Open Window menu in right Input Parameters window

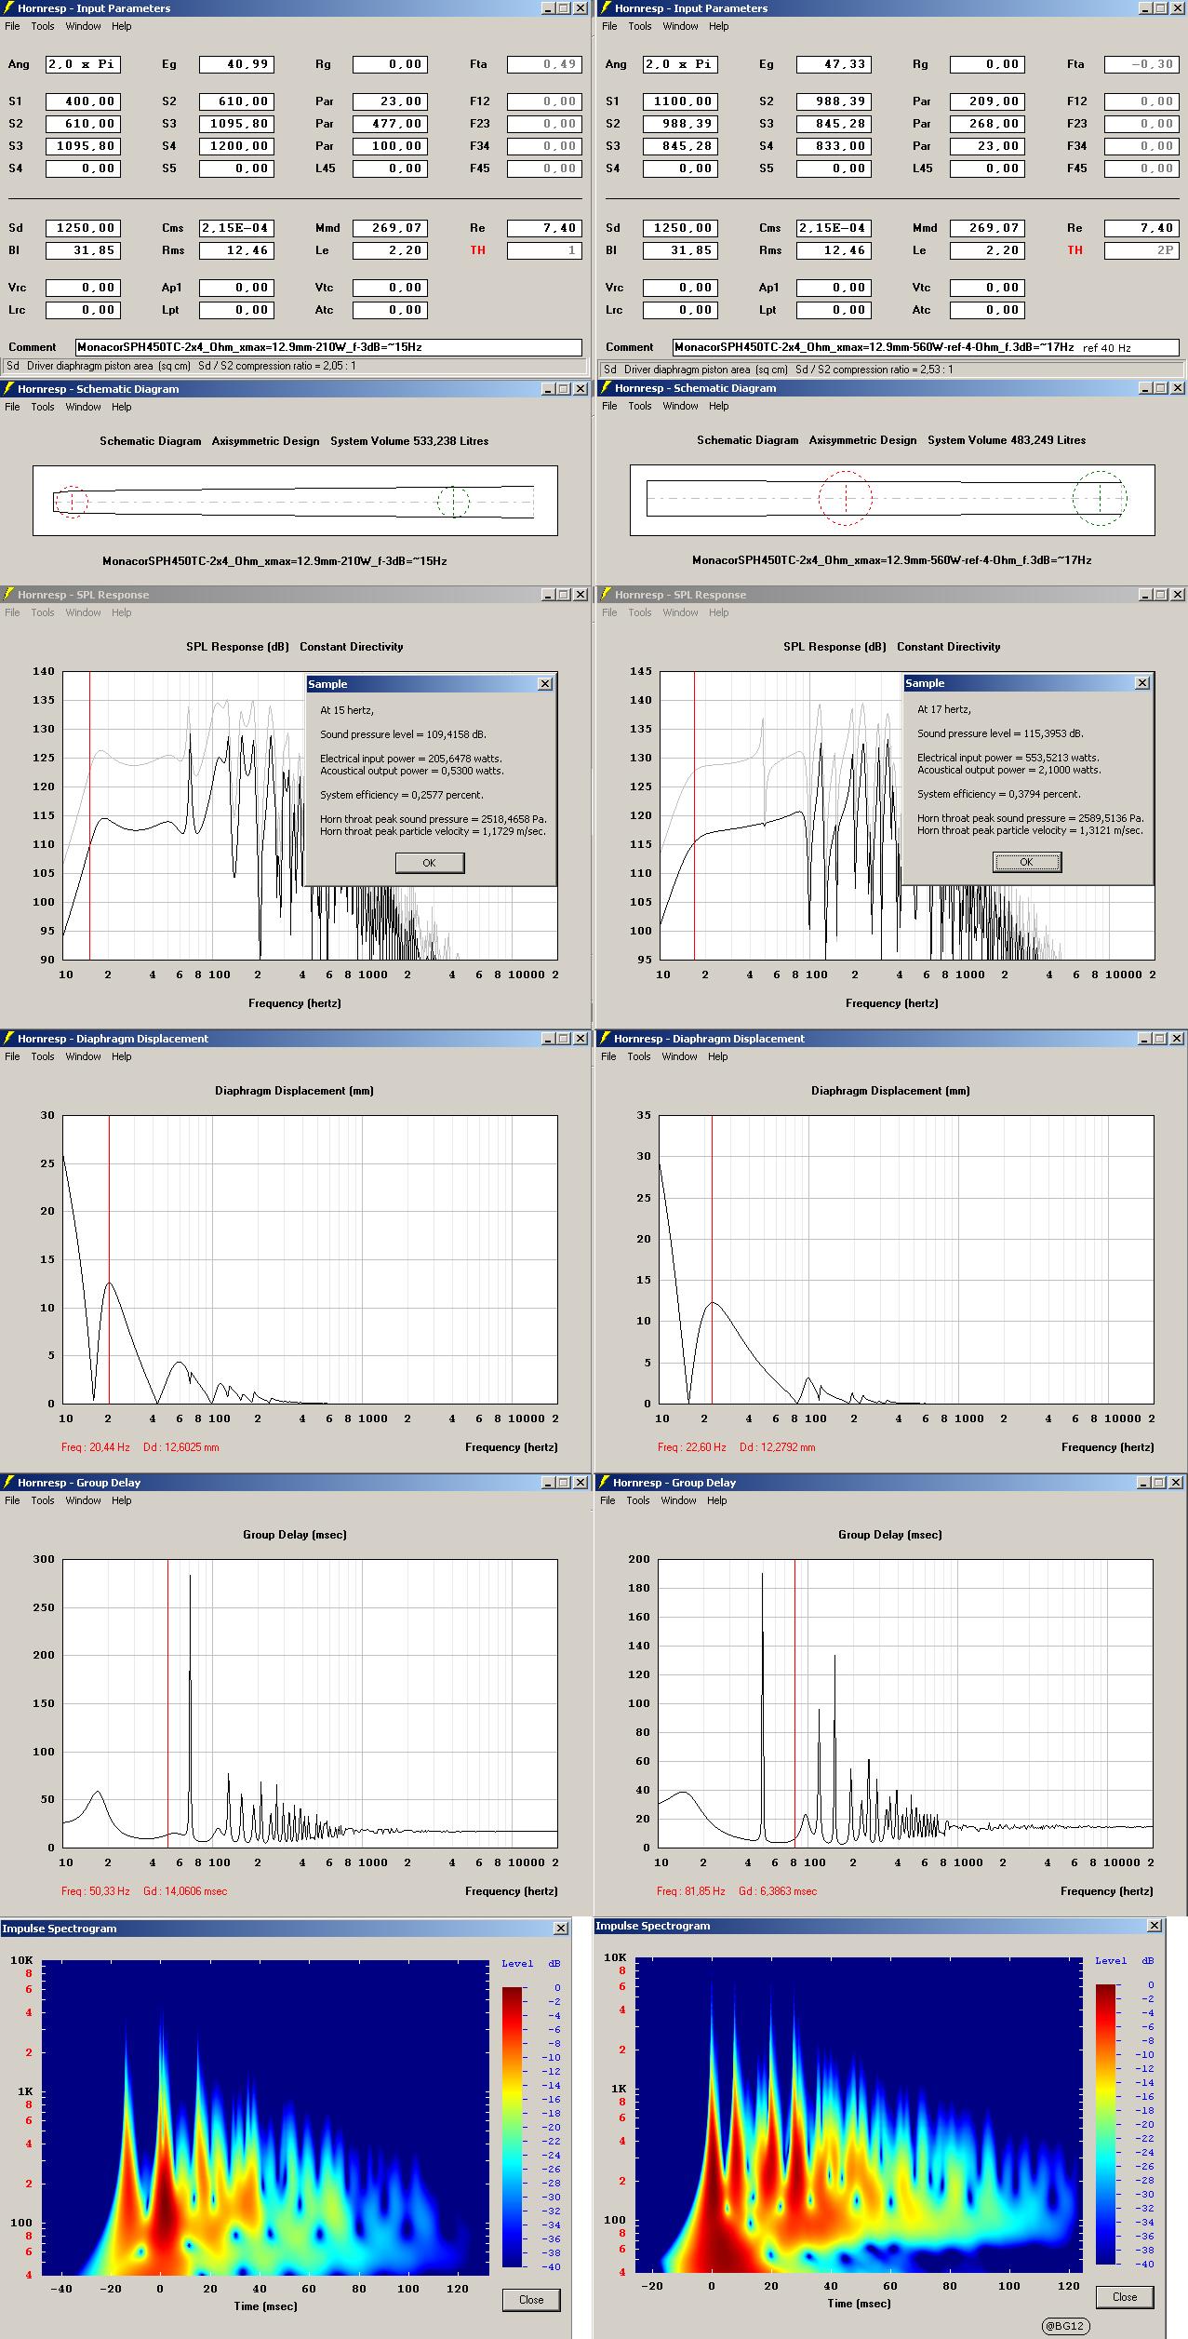pyautogui.click(x=680, y=26)
